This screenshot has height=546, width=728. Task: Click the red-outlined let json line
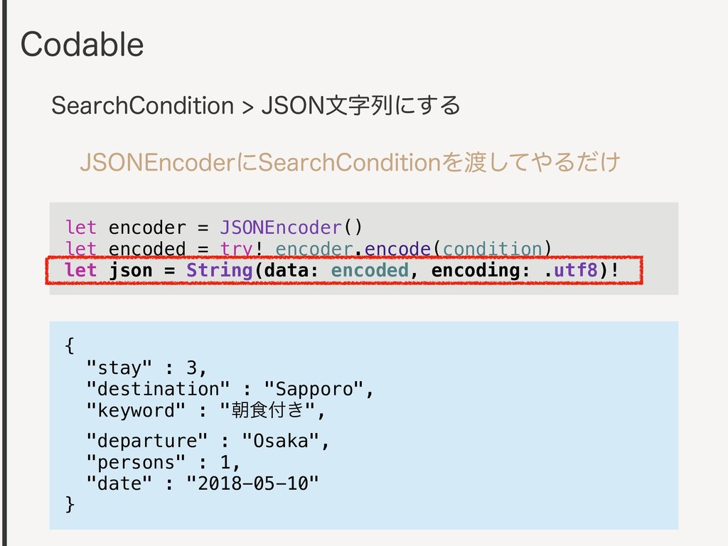point(344,270)
